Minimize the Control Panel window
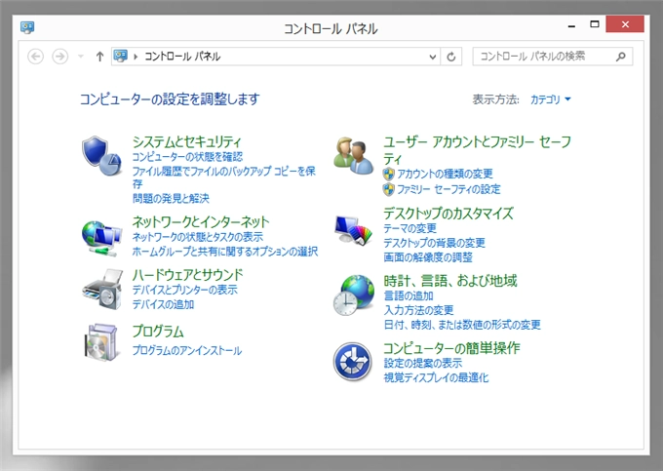Viewport: 663px width, 471px height. (571, 25)
